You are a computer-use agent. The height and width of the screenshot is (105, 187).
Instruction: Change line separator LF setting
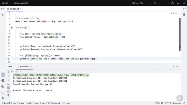[162, 103]
